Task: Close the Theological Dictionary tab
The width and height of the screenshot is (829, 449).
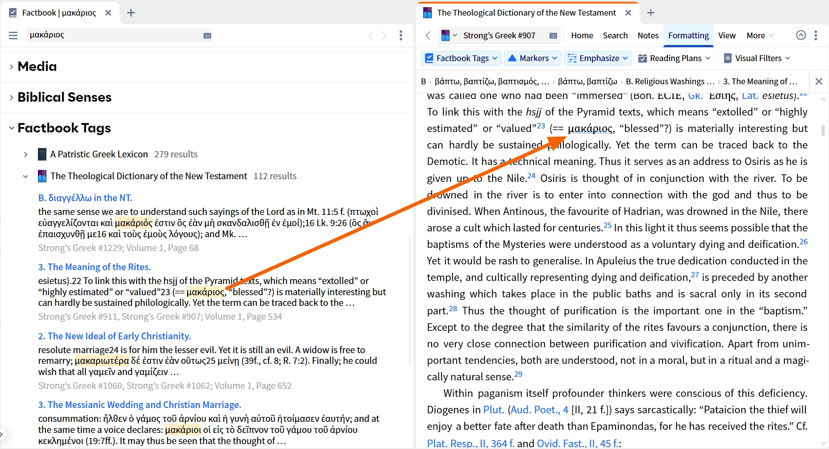Action: pos(628,13)
